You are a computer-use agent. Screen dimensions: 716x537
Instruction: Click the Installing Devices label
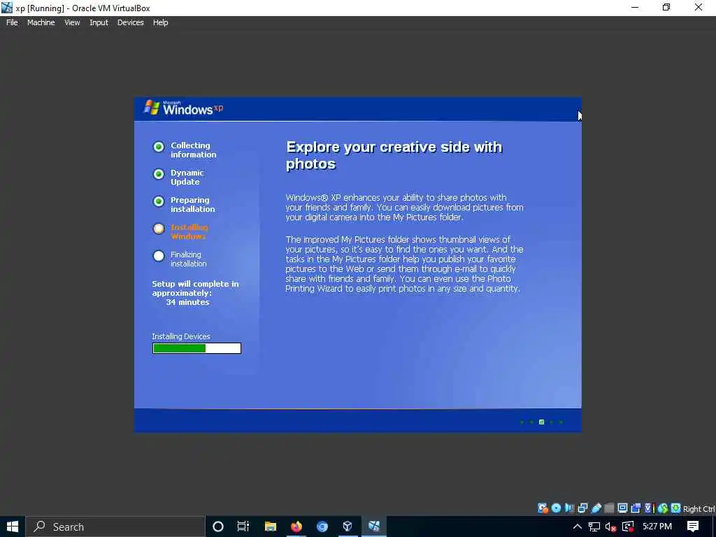[181, 336]
